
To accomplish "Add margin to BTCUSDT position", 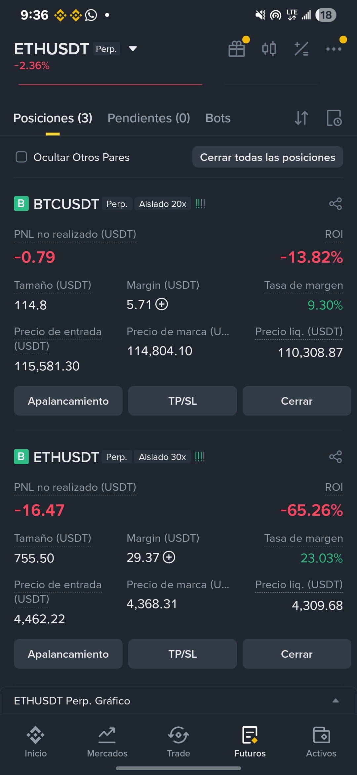I will point(162,304).
